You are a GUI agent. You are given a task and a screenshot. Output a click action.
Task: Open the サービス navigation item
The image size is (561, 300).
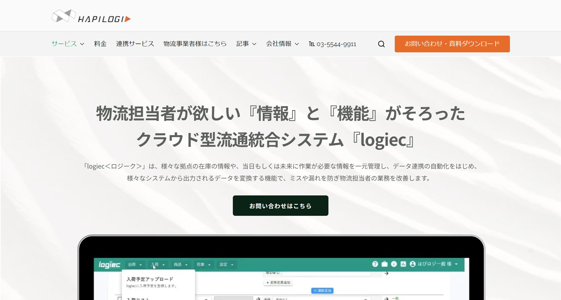[x=64, y=44]
